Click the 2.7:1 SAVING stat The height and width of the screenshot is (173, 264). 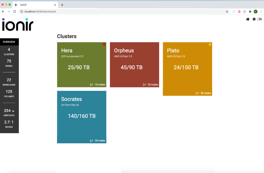[x=9, y=124]
